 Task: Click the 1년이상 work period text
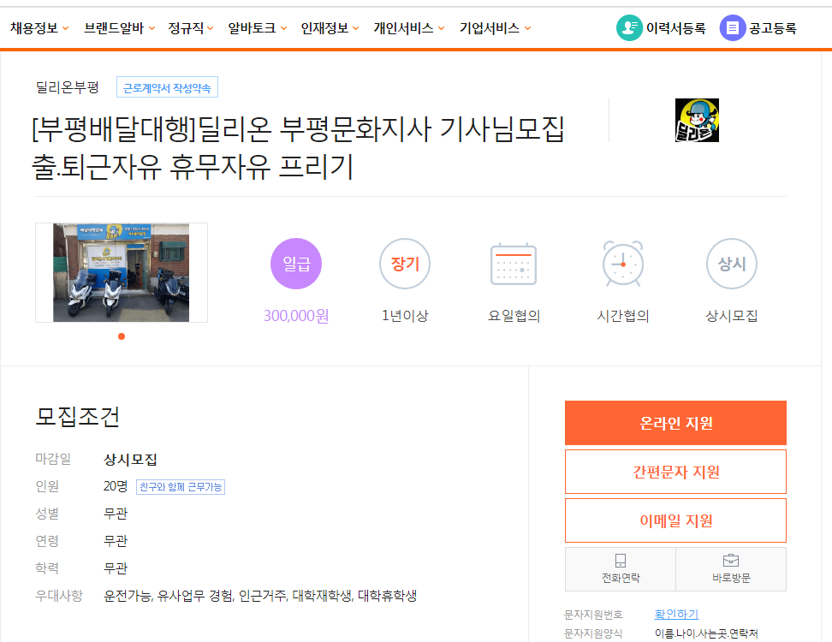point(405,316)
